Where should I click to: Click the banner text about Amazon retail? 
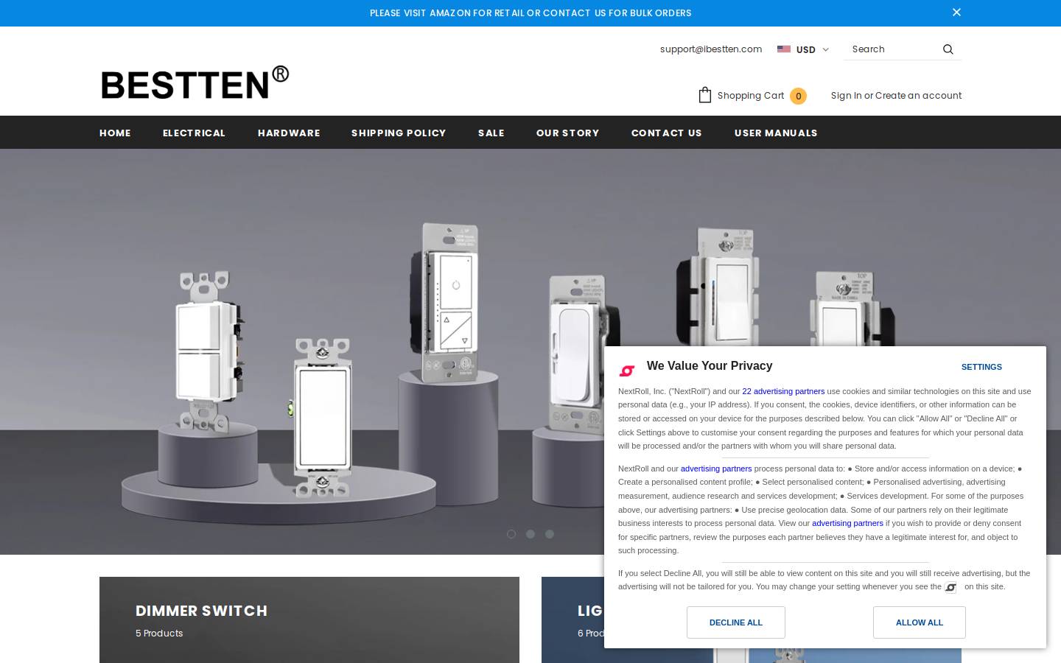pos(530,13)
